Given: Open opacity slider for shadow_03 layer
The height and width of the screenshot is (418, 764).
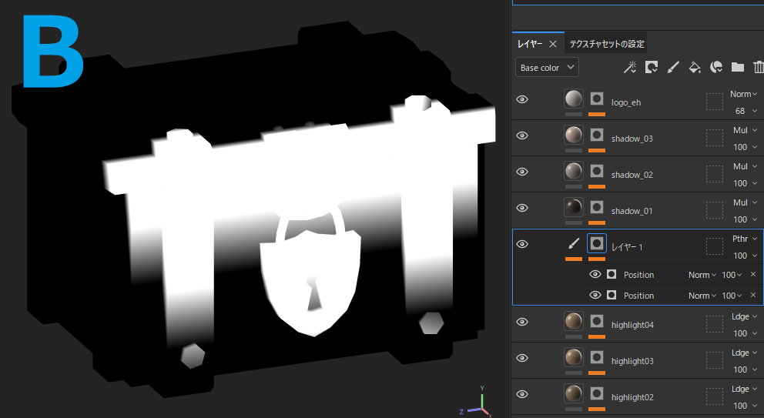Looking at the screenshot, I should (744, 147).
